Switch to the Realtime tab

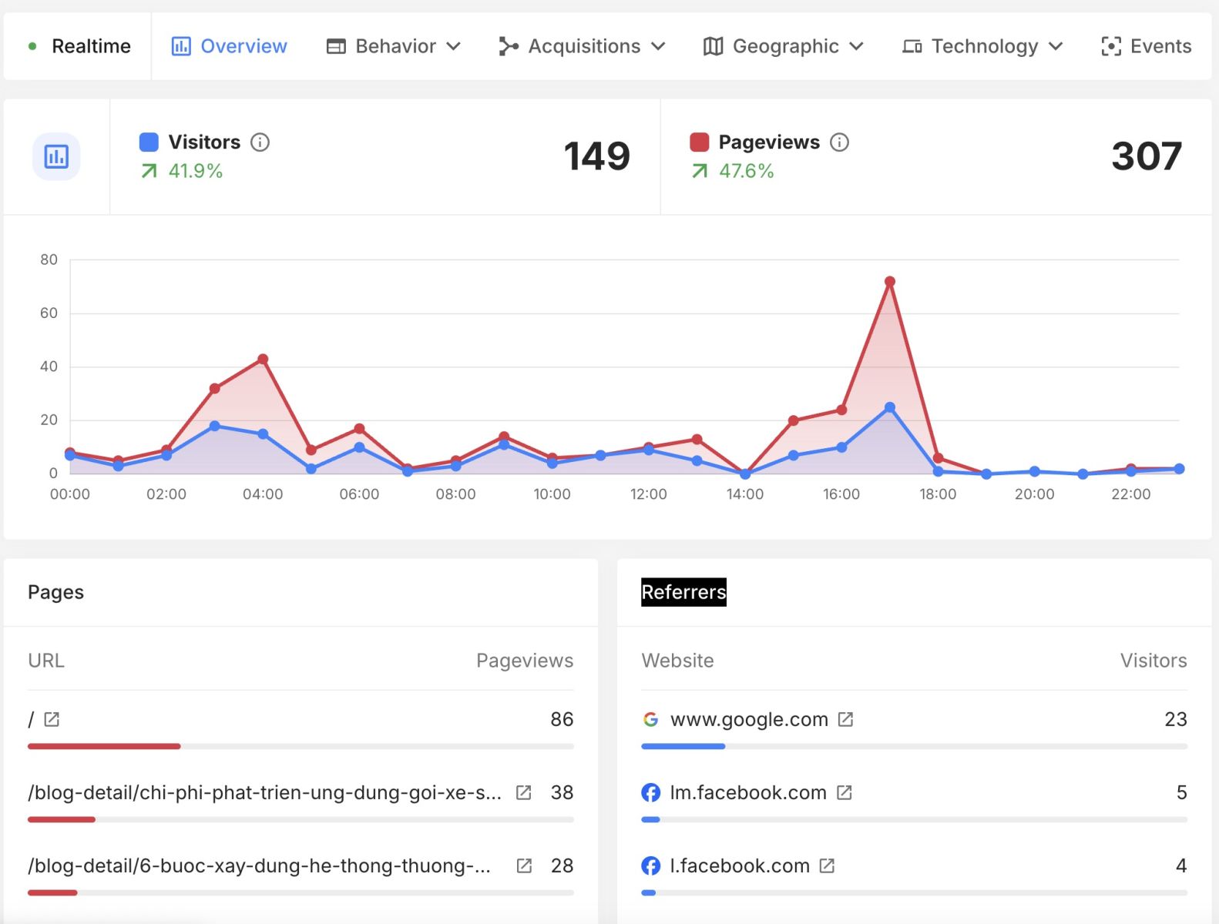79,46
